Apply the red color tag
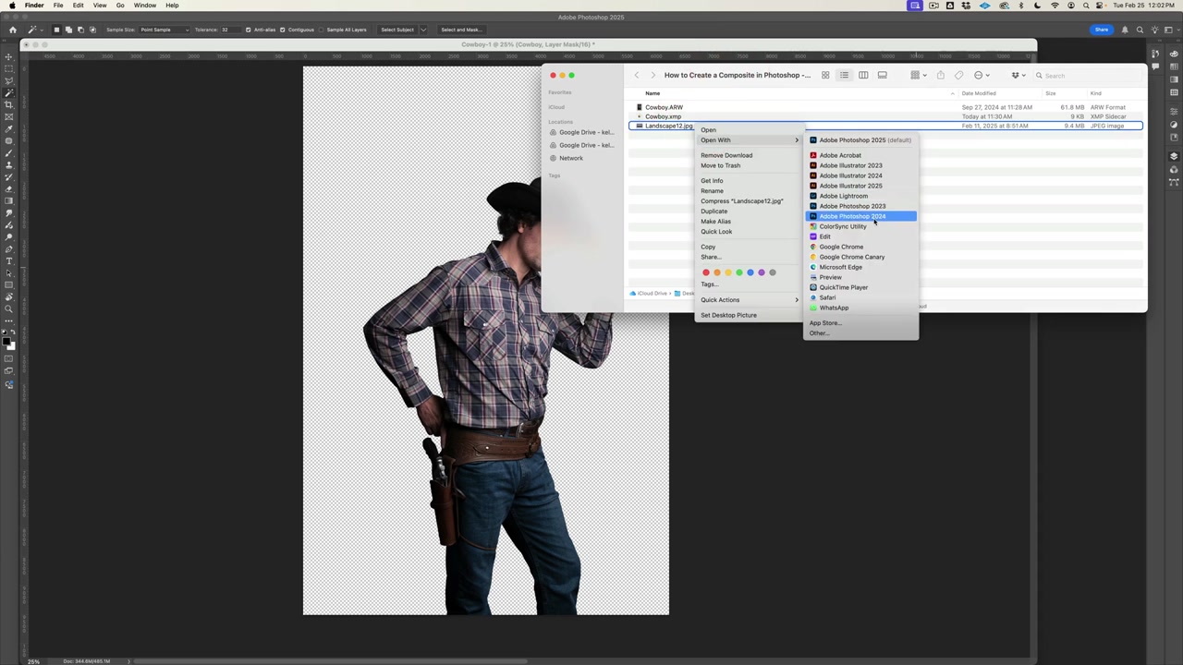The width and height of the screenshot is (1183, 665). pos(706,272)
